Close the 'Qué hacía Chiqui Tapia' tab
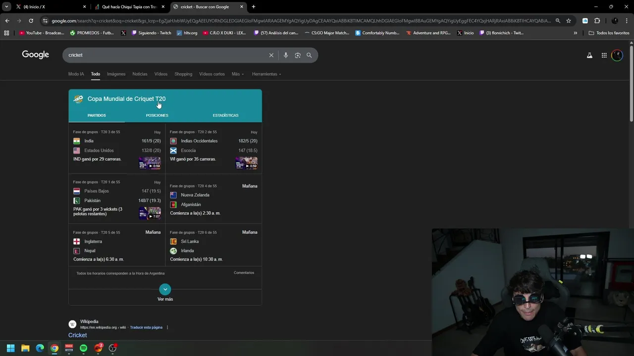The width and height of the screenshot is (634, 356). (163, 7)
